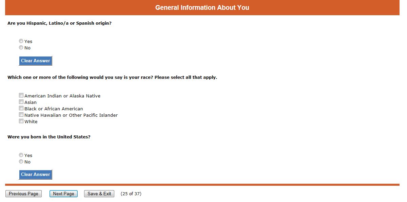Screen dimensions: 407x202
Task: Enable the Black or African American checkbox
Action: pos(21,109)
